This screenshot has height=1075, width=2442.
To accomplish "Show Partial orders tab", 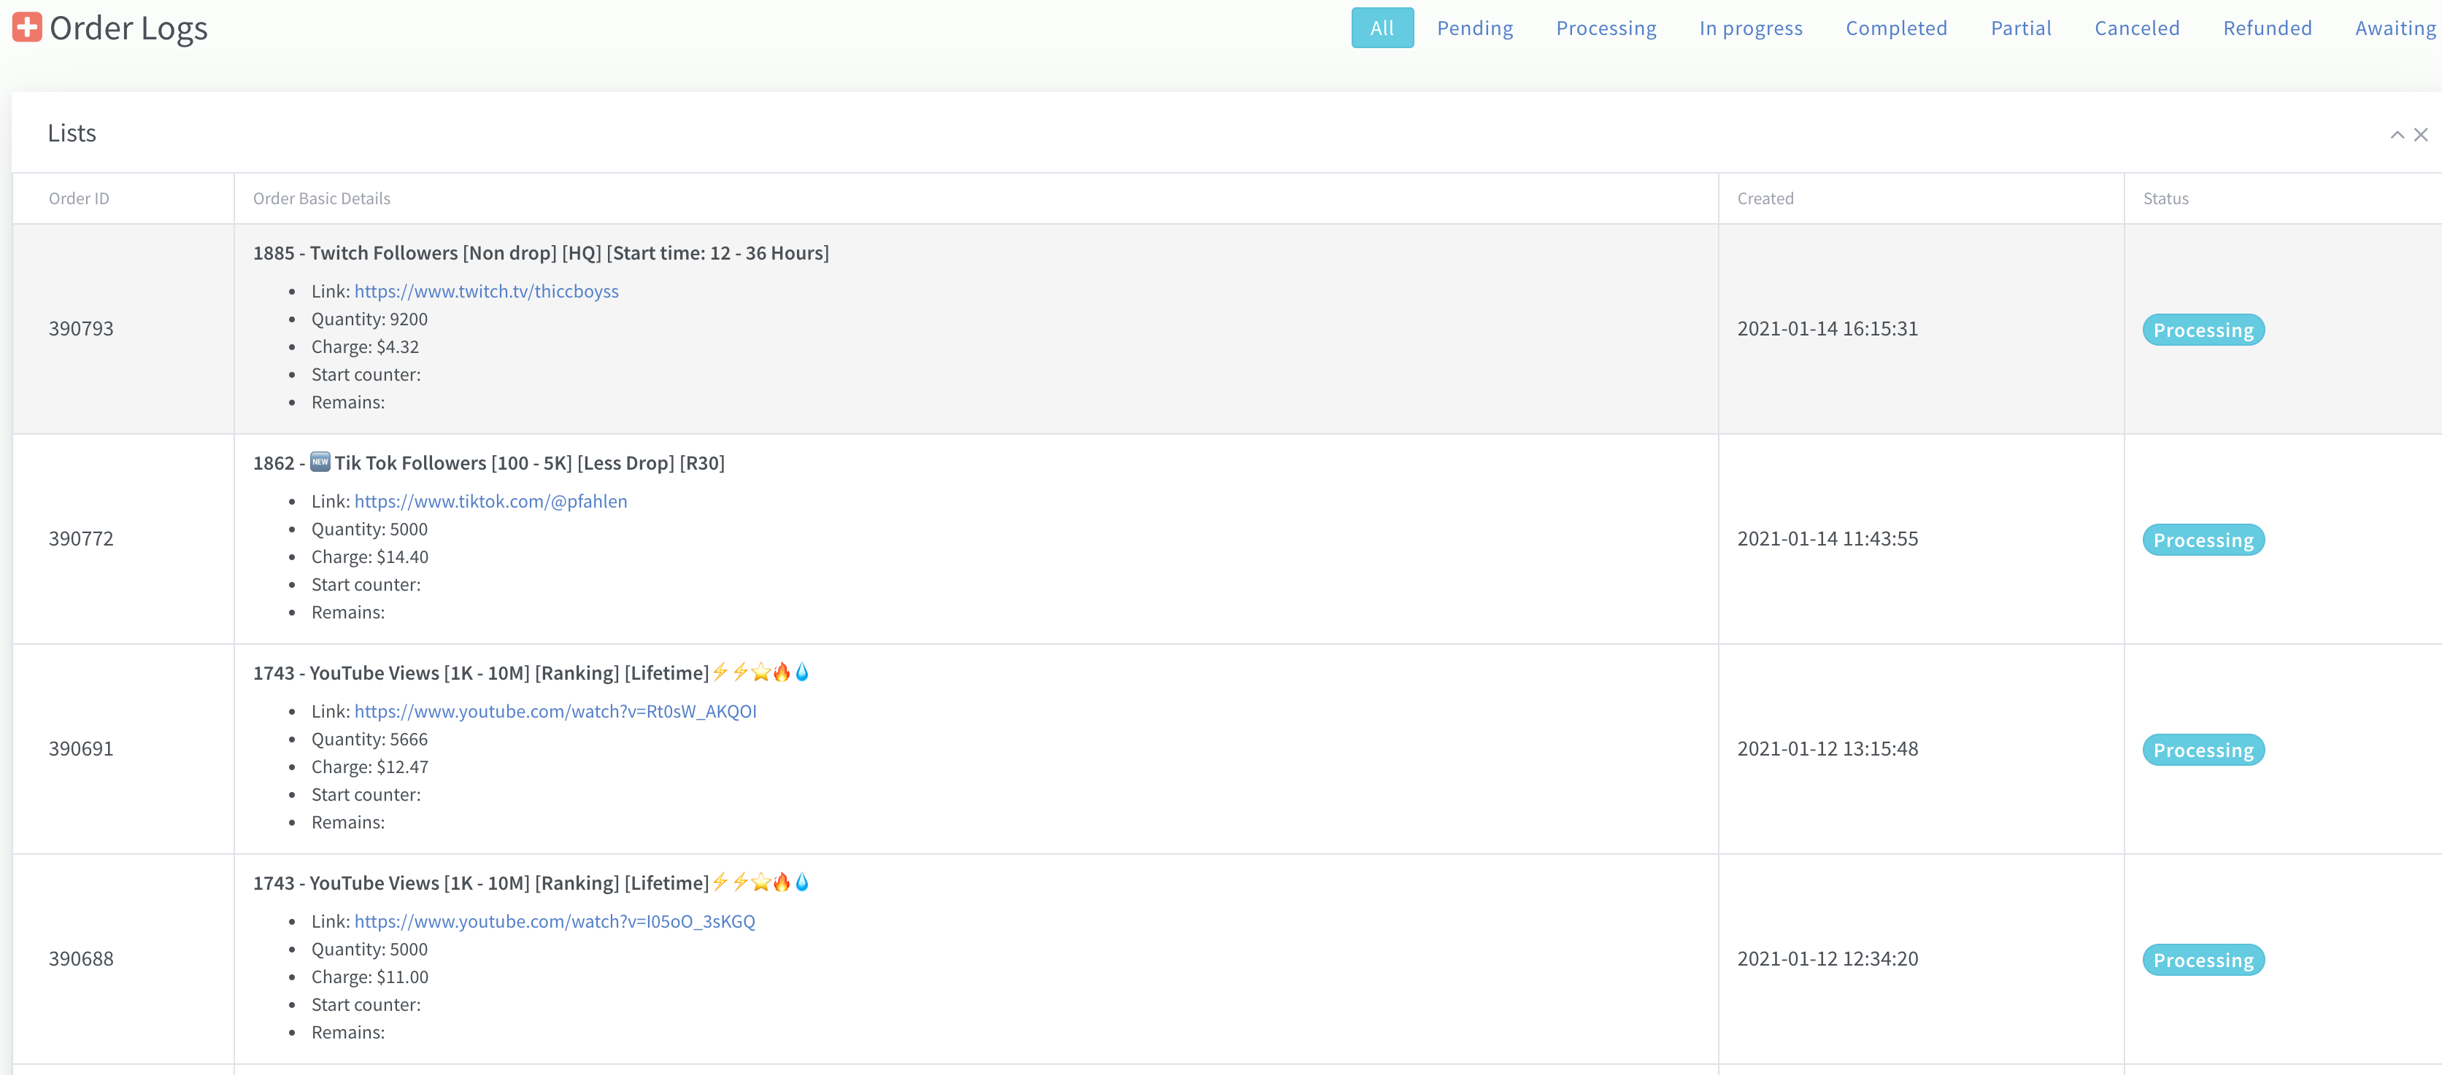I will pyautogui.click(x=2020, y=28).
